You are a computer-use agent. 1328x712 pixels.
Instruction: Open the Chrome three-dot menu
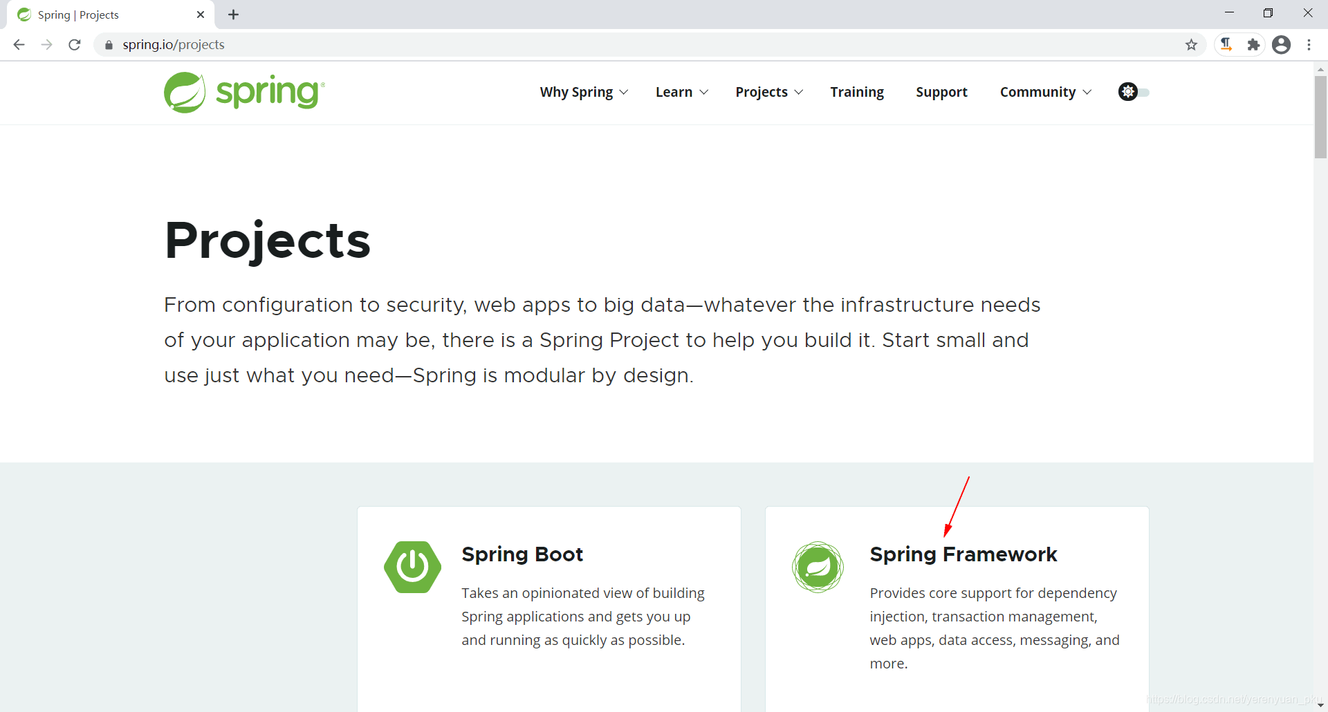[x=1309, y=45]
